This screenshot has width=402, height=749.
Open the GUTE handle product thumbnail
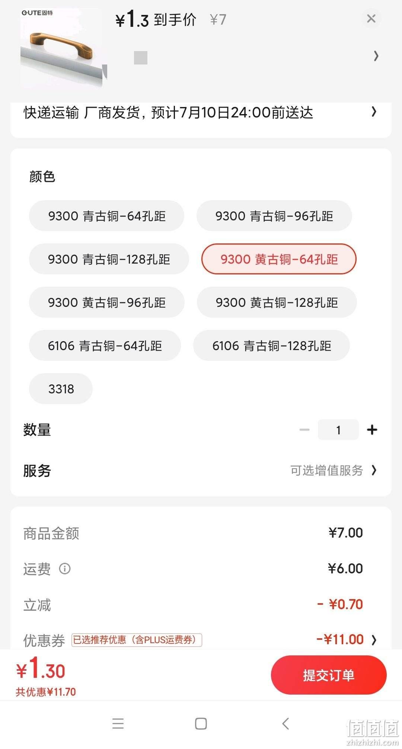pos(61,48)
